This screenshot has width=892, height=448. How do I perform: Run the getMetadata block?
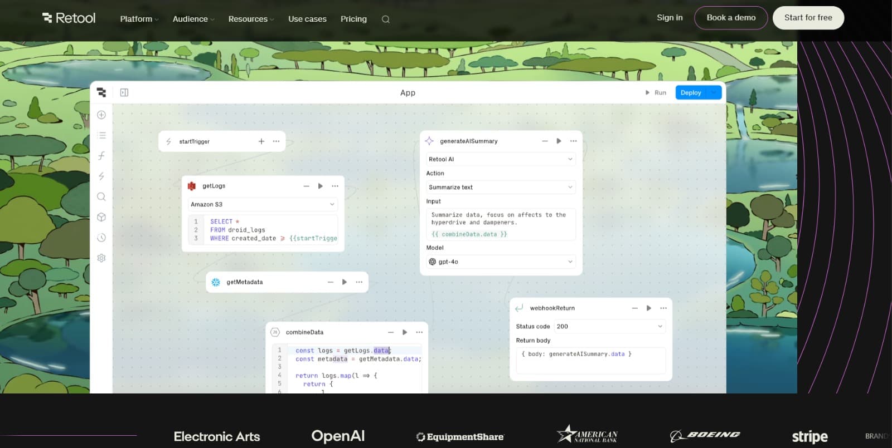click(345, 282)
